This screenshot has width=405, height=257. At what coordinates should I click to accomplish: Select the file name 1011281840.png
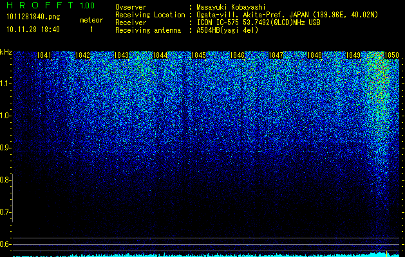[x=33, y=17]
